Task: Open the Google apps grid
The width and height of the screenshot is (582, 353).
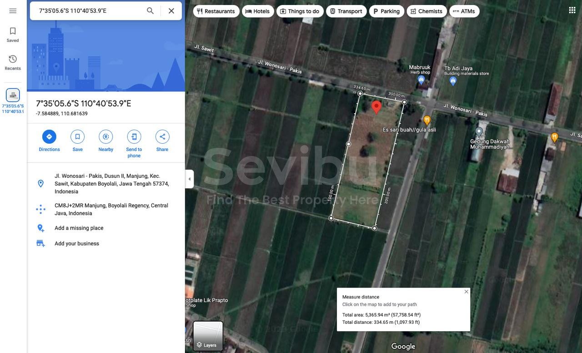Action: pos(572,10)
